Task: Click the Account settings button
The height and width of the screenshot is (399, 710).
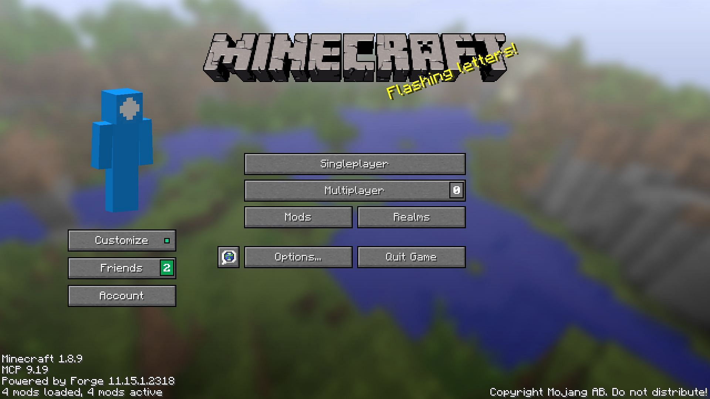Action: coord(123,296)
